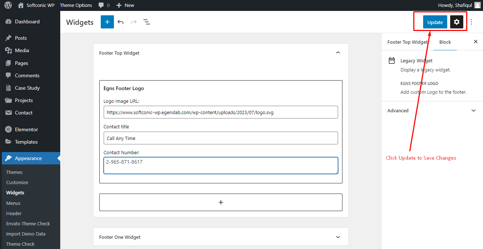Click the WordPress logo in the admin bar

tap(8, 5)
